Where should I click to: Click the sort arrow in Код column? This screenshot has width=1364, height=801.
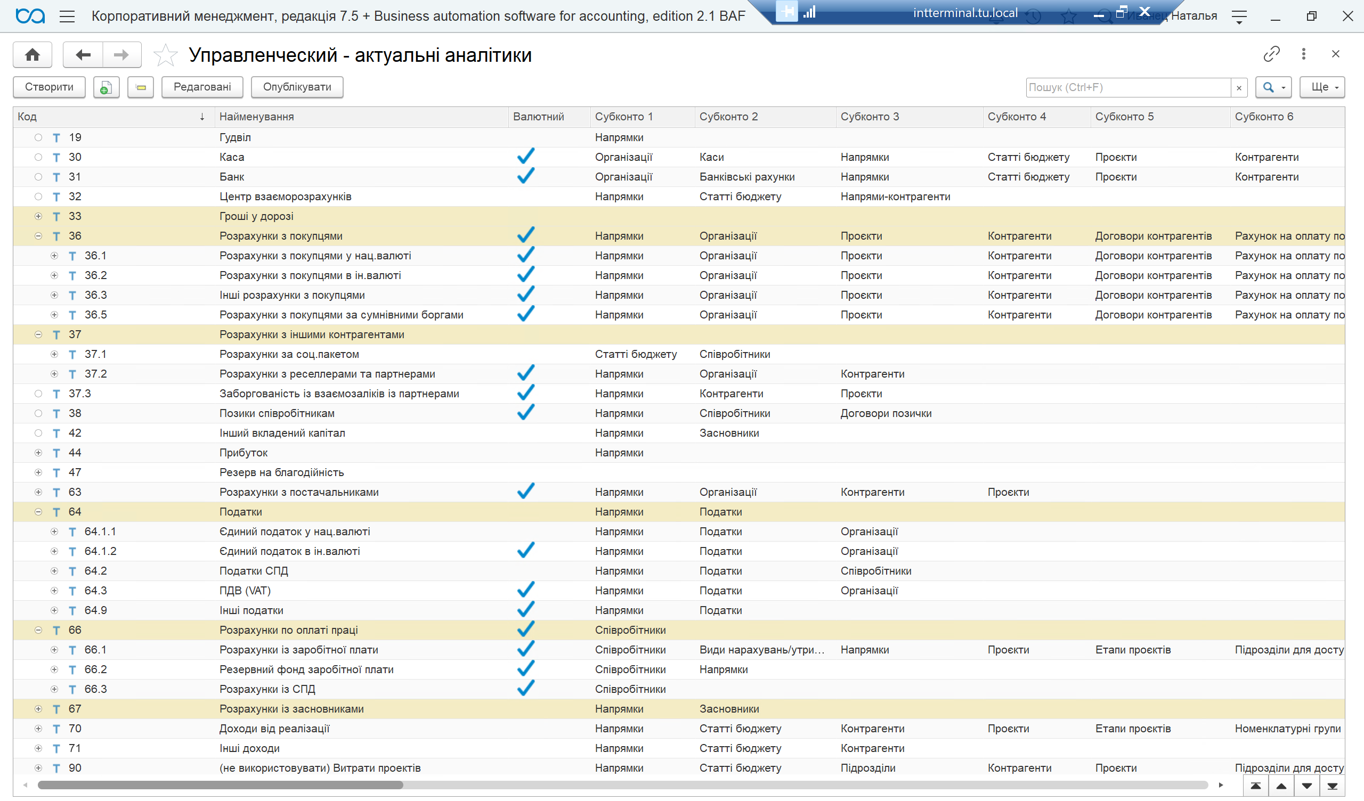tap(202, 117)
